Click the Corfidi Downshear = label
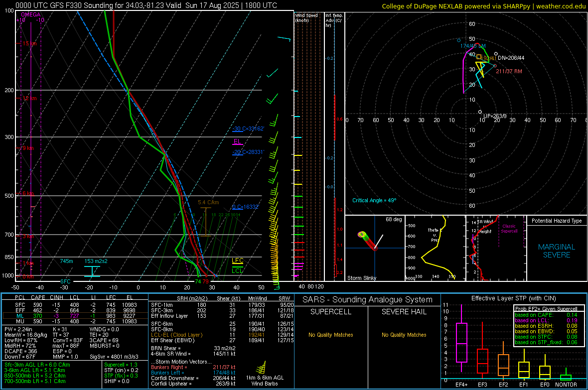588x390 pixels. (175, 378)
